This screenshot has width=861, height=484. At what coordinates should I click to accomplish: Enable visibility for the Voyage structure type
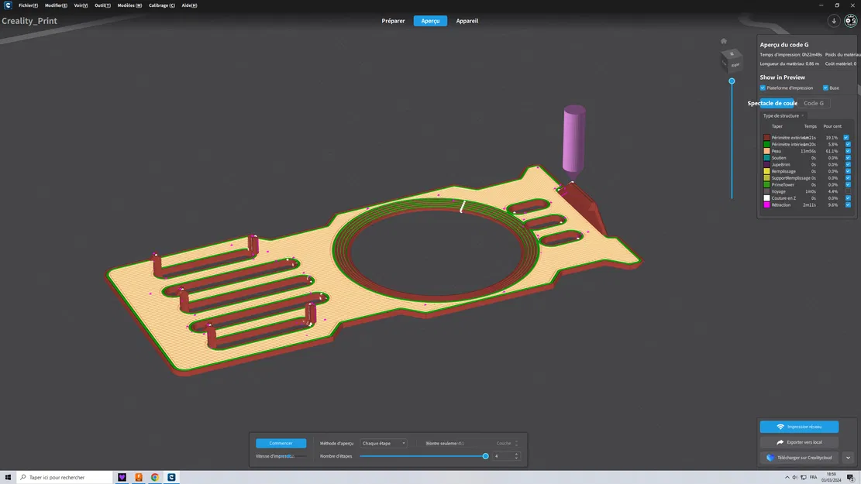[847, 191]
